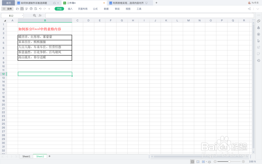The image size is (262, 164).
Task: Click the shapes/style icon in right sidebar
Action: [x=259, y=28]
